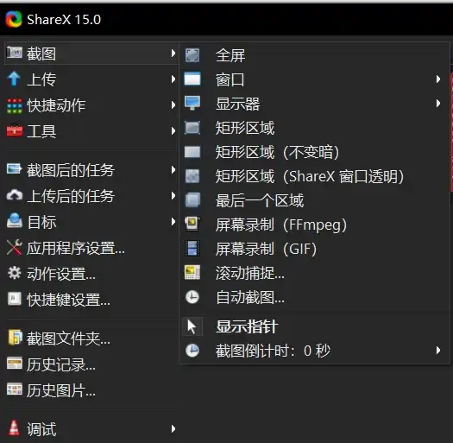
Task: Expand the 目标 submenu arrow
Action: [173, 222]
